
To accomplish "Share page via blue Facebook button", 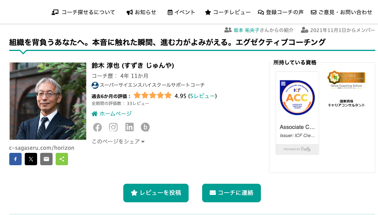I will pos(15,159).
